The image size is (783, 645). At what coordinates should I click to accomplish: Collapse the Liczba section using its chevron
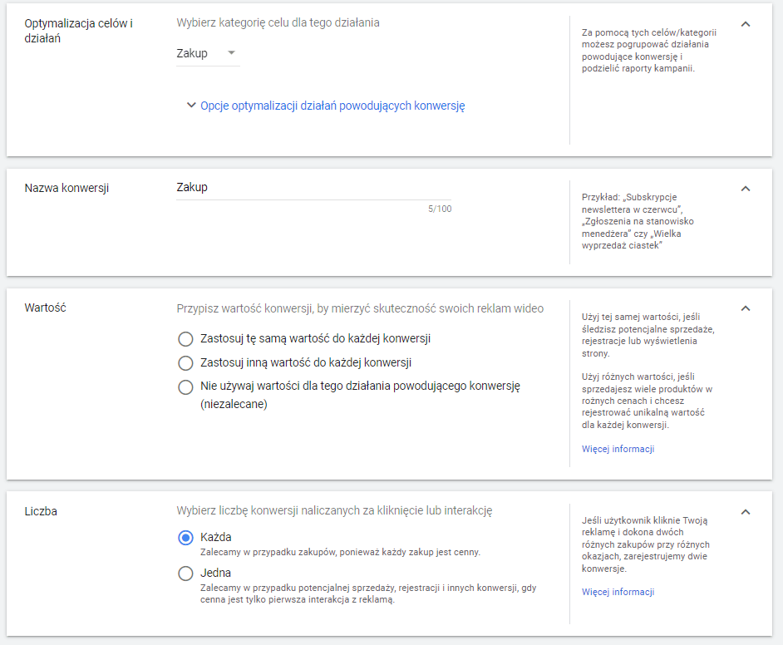[746, 512]
